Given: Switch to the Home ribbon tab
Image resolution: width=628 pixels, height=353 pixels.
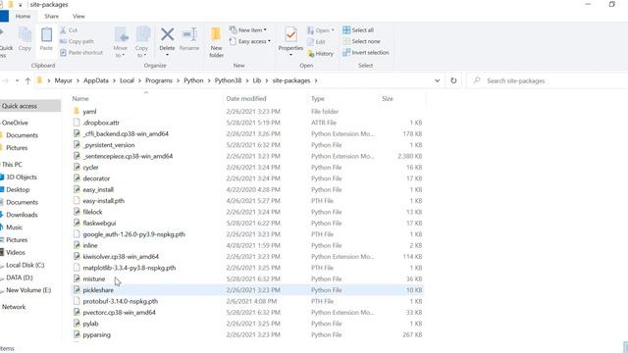Looking at the screenshot, I should [23, 16].
